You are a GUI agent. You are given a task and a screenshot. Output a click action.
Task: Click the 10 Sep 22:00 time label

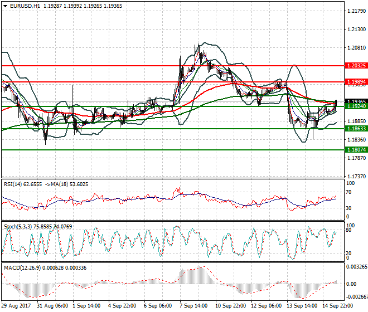point(230,306)
